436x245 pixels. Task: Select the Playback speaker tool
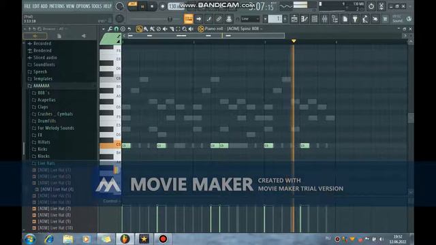pyautogui.click(x=191, y=29)
